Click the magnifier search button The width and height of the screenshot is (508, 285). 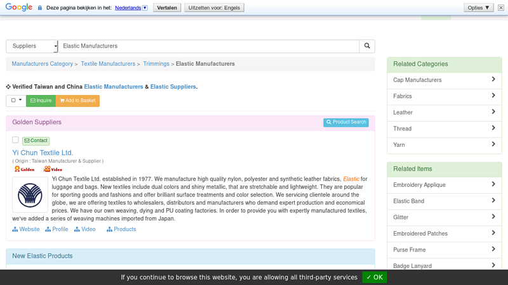click(367, 46)
